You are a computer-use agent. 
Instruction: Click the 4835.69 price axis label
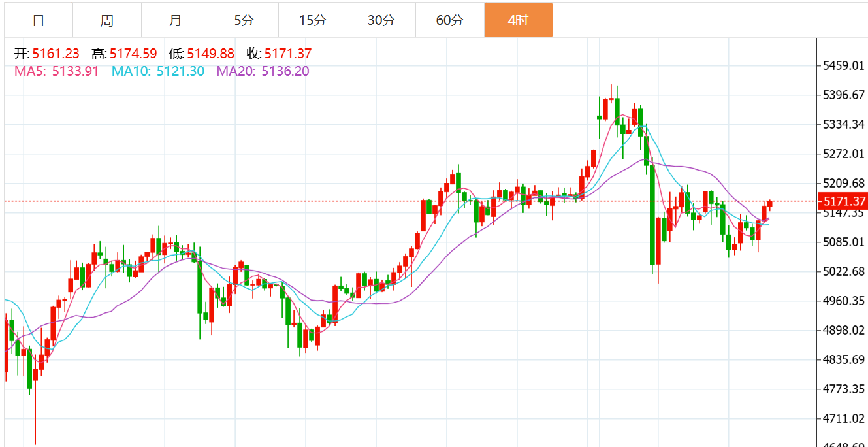coord(844,359)
